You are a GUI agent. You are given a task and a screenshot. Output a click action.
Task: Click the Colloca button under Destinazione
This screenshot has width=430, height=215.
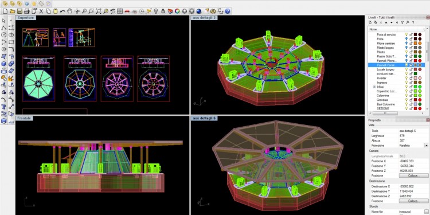tap(413, 201)
